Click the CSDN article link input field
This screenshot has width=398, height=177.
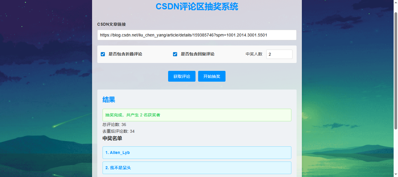point(197,35)
